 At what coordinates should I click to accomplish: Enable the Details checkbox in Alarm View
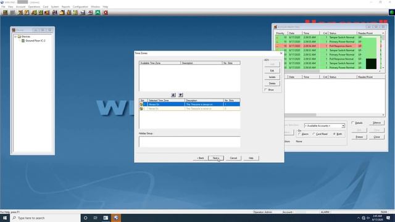click(x=353, y=123)
